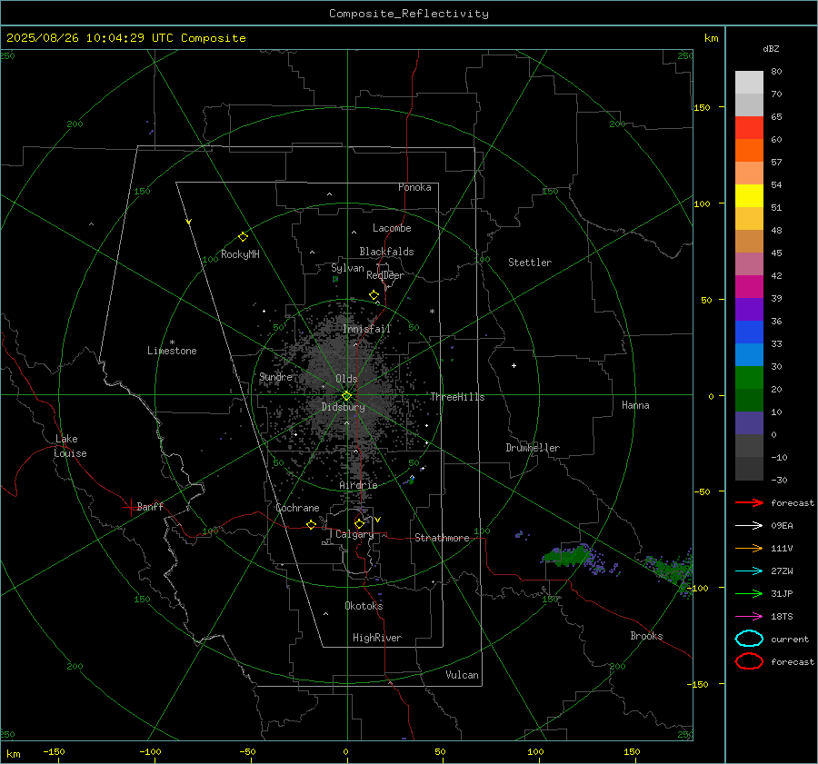Select the white 09EA arrow icon
818x764 pixels.
pyautogui.click(x=749, y=526)
